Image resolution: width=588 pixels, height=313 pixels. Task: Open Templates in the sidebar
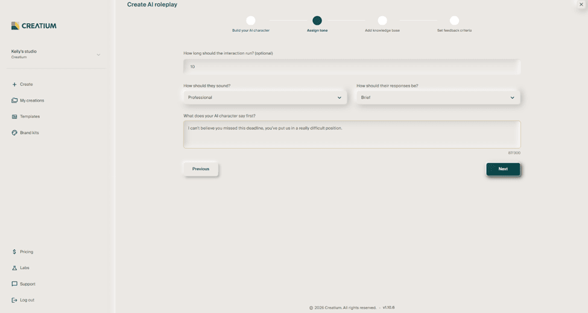pyautogui.click(x=30, y=116)
